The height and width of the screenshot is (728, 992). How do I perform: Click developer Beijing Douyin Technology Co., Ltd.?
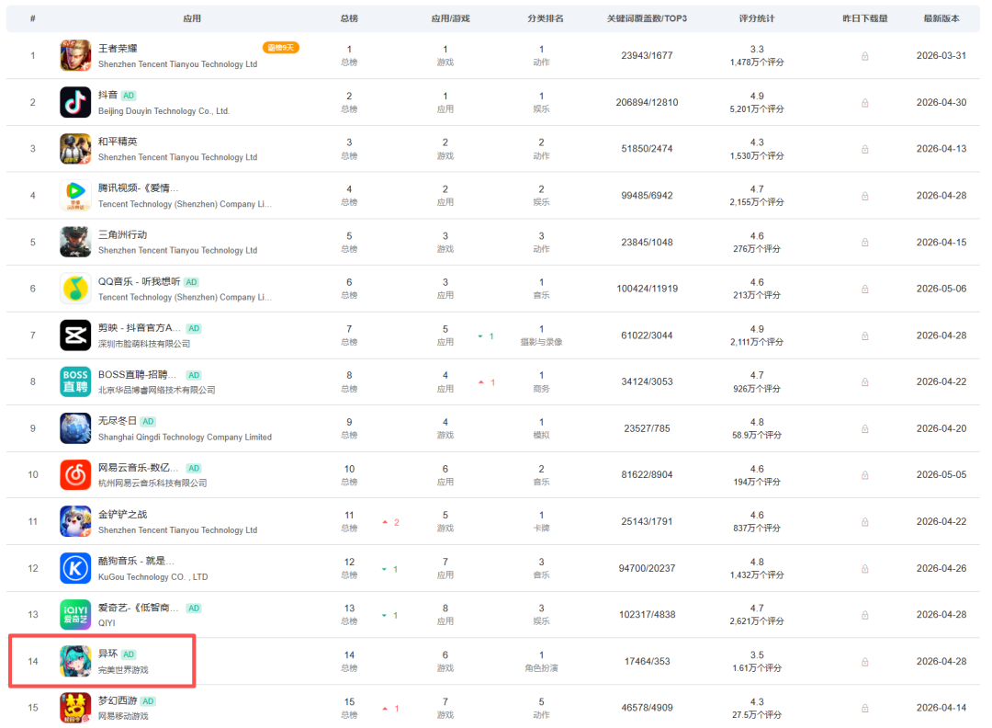click(163, 111)
